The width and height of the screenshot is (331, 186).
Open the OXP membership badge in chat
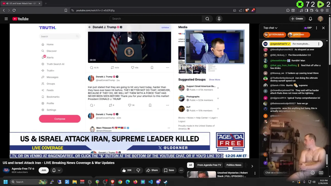(x=308, y=28)
